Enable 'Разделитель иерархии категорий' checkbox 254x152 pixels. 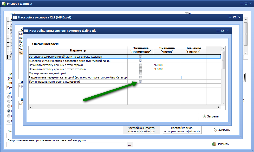click(x=140, y=77)
